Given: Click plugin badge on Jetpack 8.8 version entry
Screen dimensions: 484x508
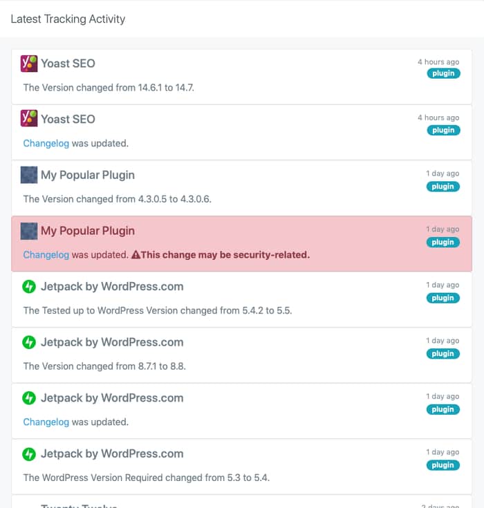Looking at the screenshot, I should click(443, 354).
